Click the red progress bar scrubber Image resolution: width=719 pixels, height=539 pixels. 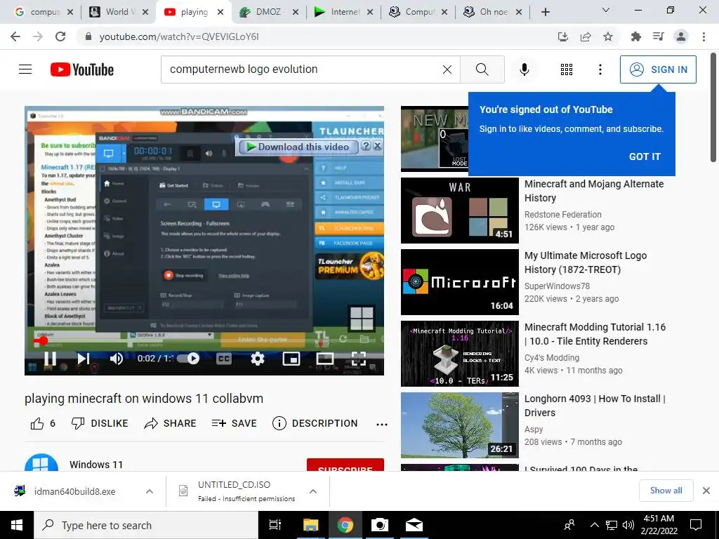[43, 340]
